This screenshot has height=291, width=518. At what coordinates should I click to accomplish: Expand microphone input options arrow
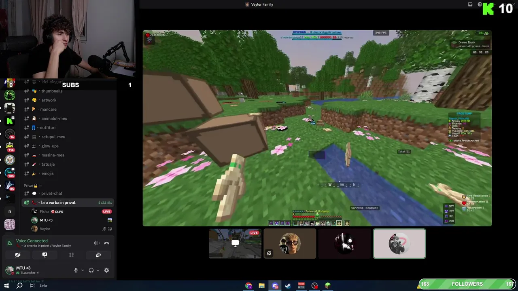click(83, 270)
